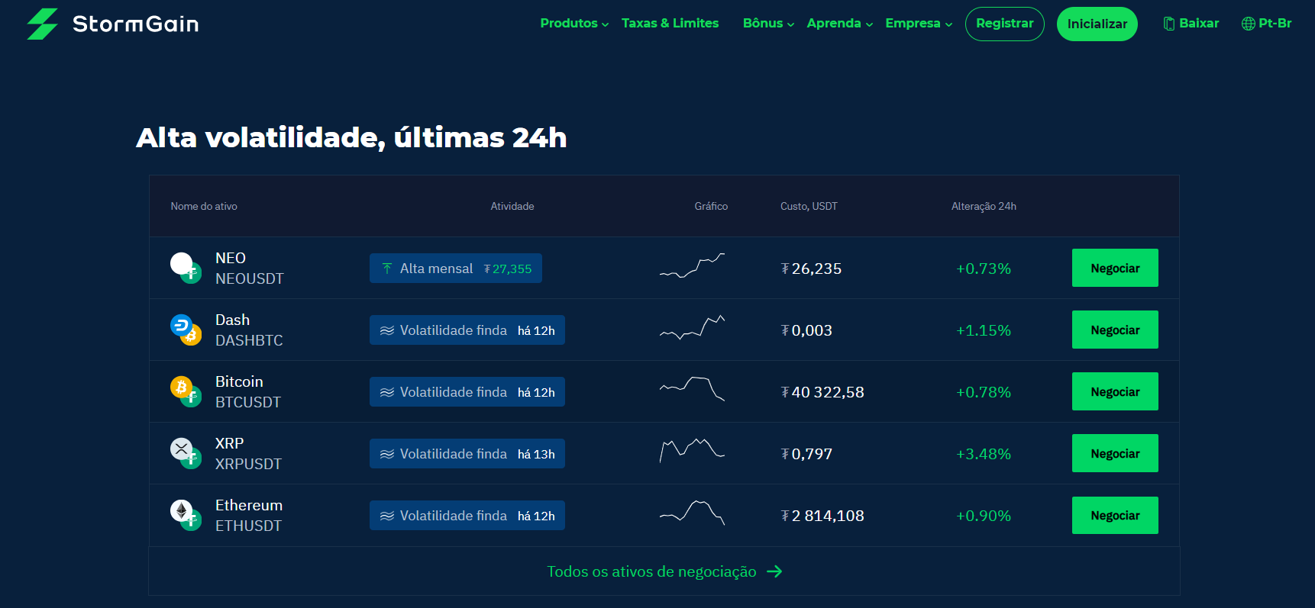Open the Taxas & Limites page
Screen dimensions: 1315x608
[670, 24]
